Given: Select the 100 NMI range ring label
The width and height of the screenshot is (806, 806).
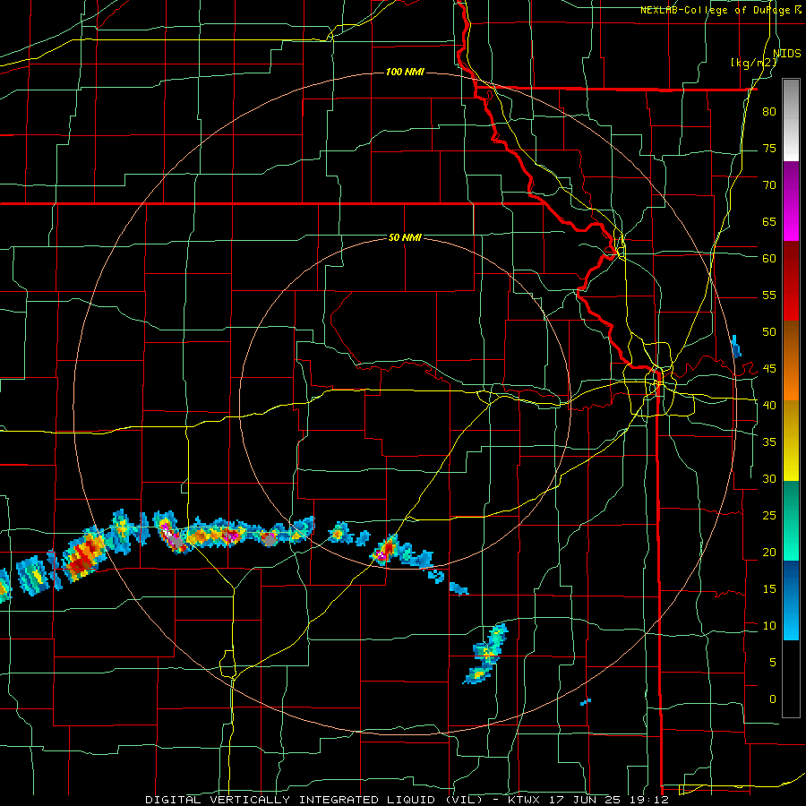Looking at the screenshot, I should [x=405, y=72].
